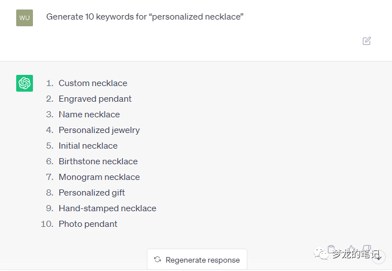Click the edit message pencil icon
Screen dimensions: 392x271
pos(366,41)
